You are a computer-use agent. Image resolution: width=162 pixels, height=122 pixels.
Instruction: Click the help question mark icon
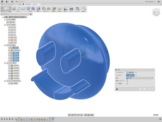click(159, 2)
